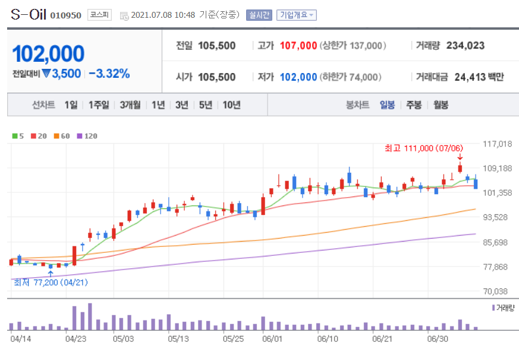Click the 04/14 date axis label
The height and width of the screenshot is (352, 519).
(x=21, y=339)
